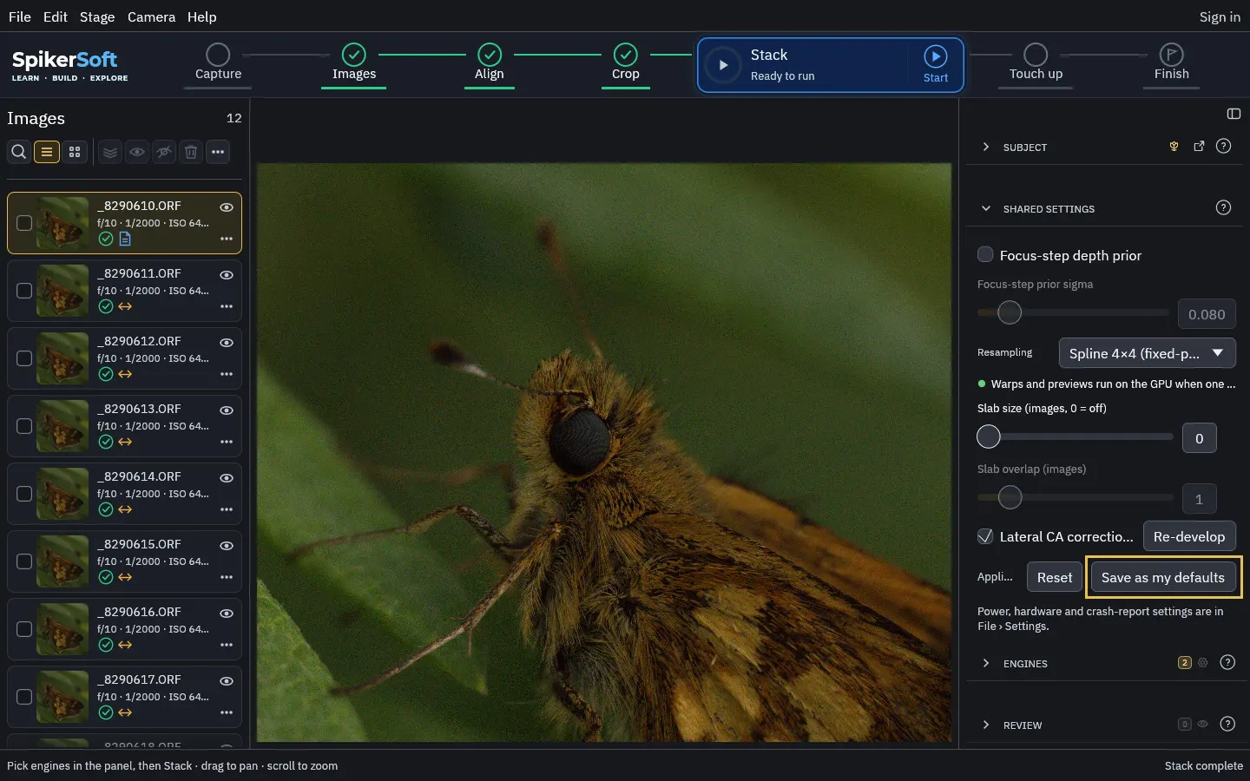
Task: Open the File menu
Action: click(19, 16)
